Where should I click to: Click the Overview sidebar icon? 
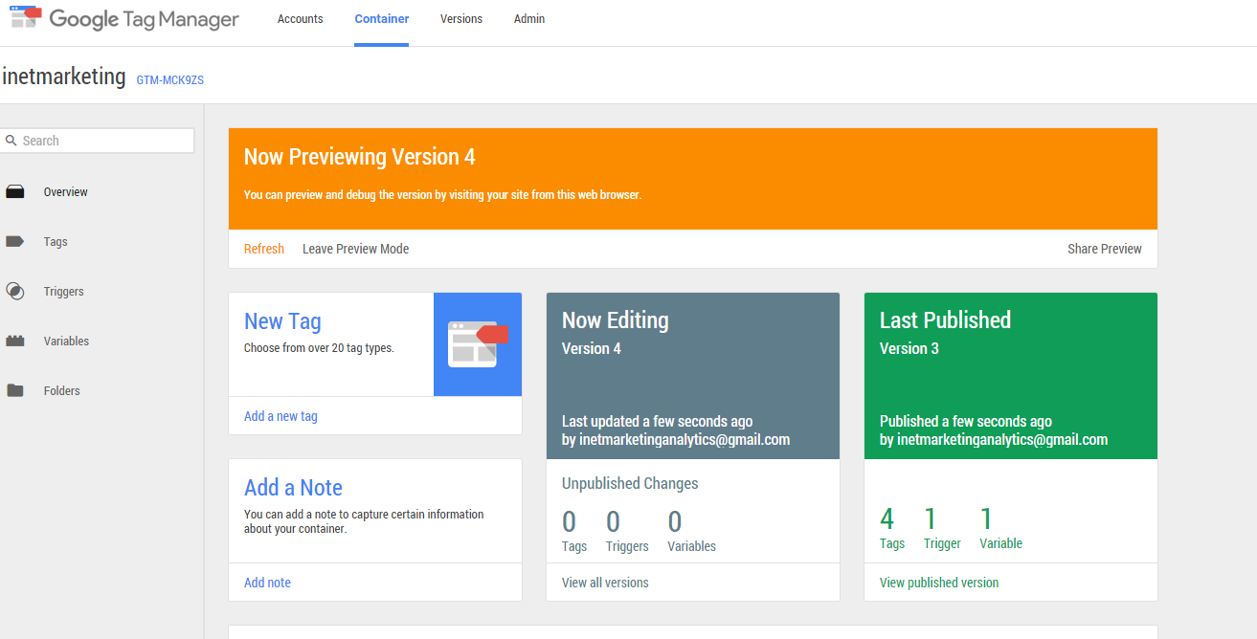tap(14, 192)
